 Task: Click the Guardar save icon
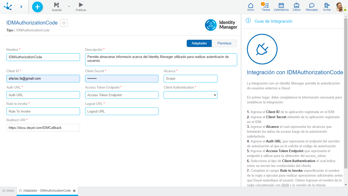click(x=57, y=5)
